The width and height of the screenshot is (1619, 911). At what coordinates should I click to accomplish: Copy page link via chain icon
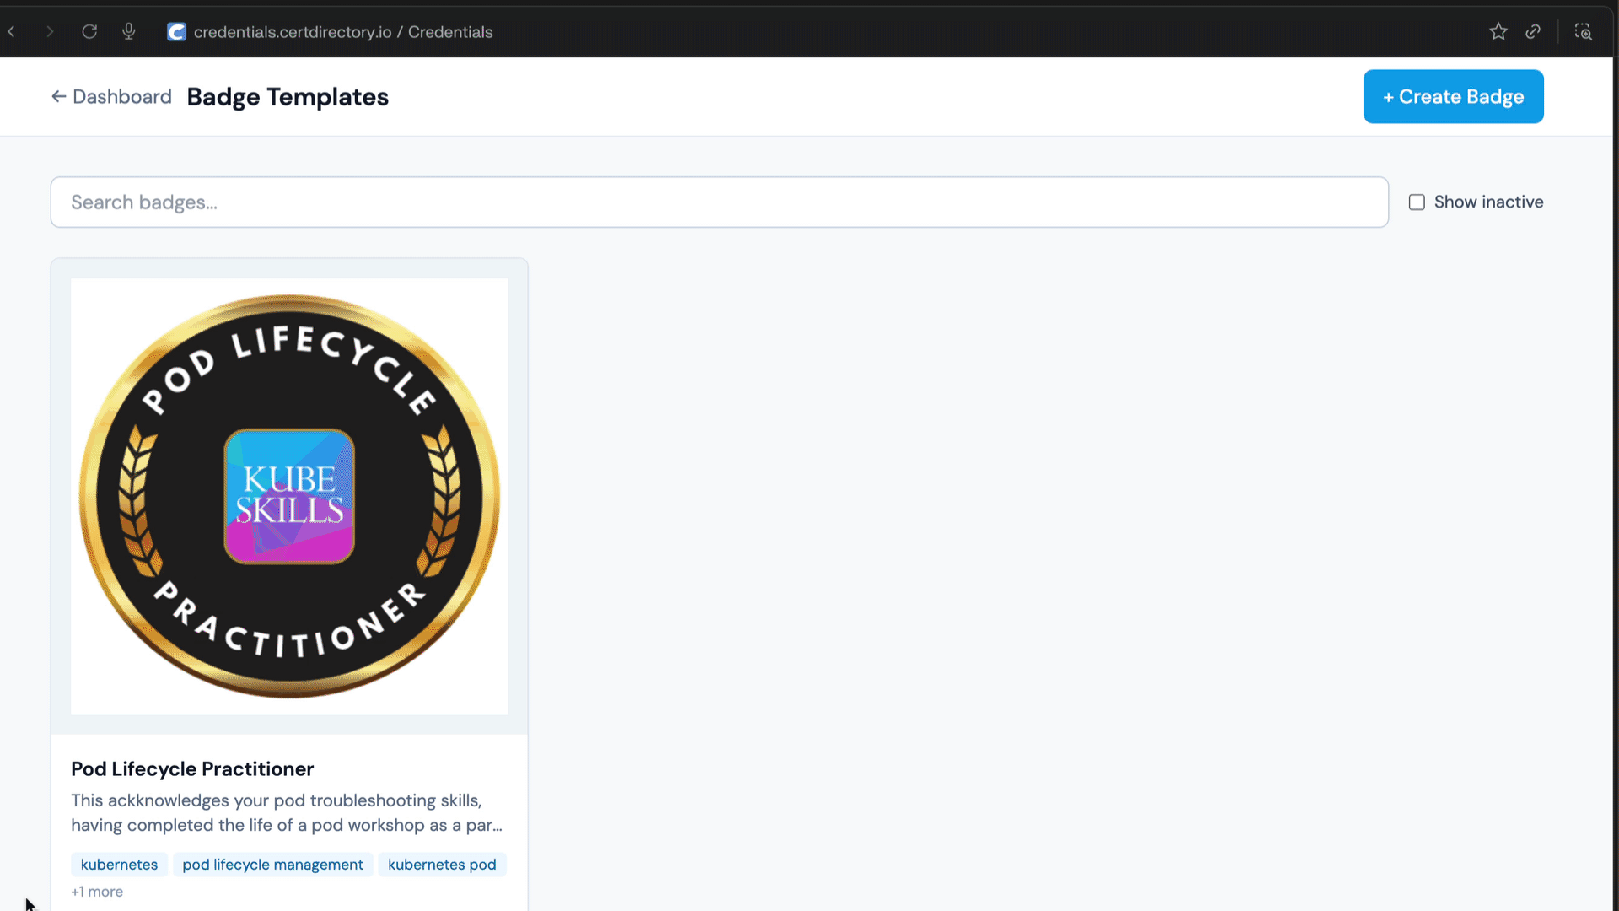coord(1533,32)
